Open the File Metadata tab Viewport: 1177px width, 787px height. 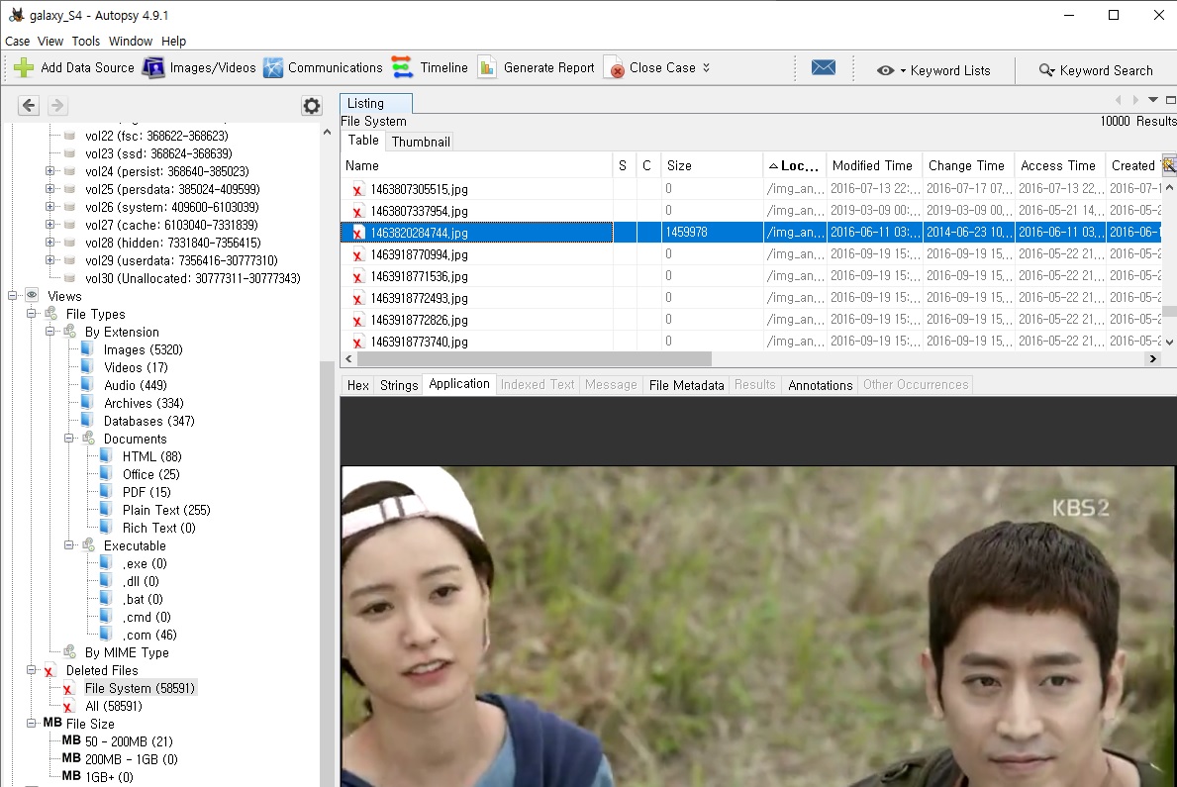point(686,385)
